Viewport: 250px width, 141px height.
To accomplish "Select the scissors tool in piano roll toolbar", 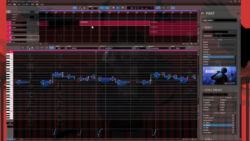I will [x=32, y=48].
